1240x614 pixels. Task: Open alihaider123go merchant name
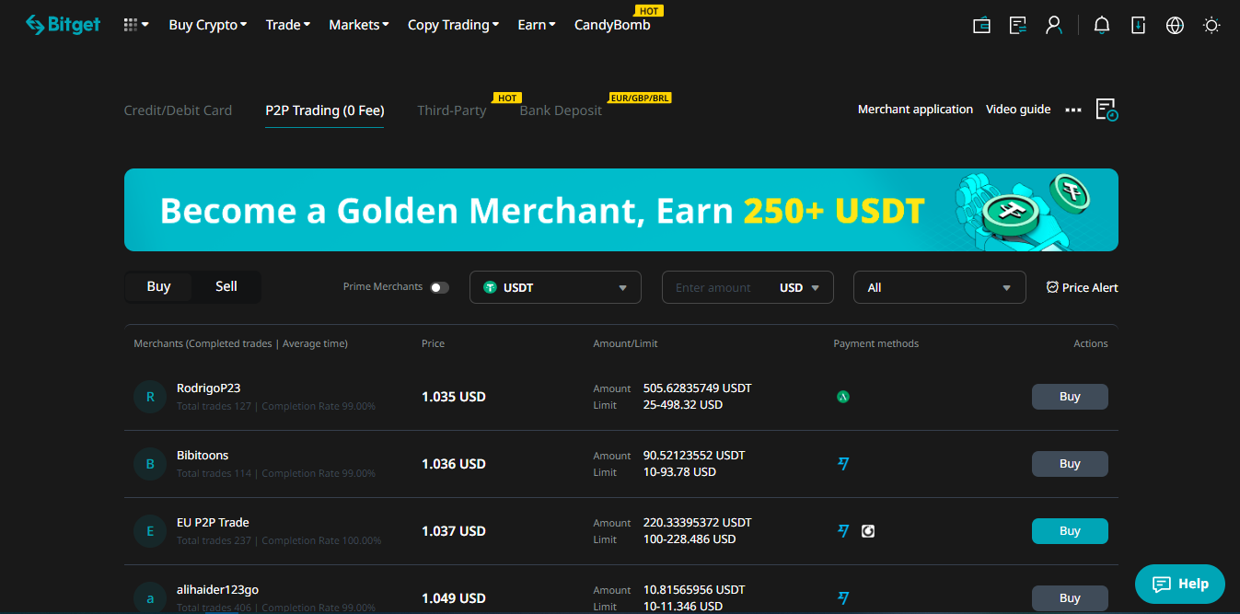click(x=218, y=590)
